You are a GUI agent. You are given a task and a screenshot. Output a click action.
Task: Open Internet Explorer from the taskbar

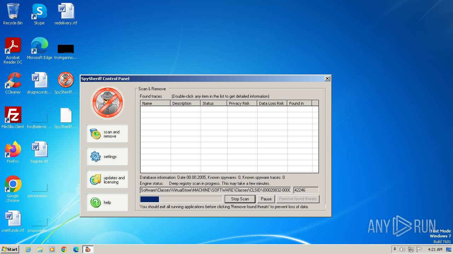tap(28, 249)
